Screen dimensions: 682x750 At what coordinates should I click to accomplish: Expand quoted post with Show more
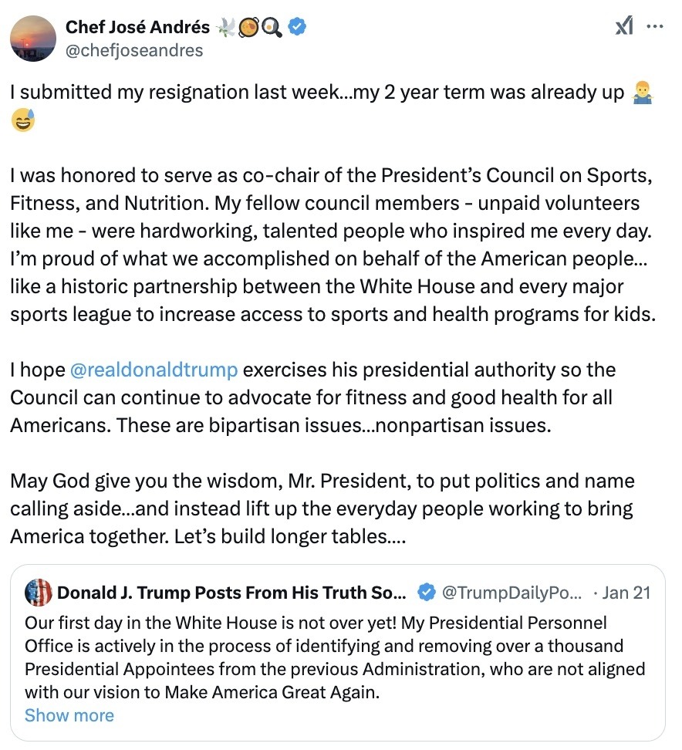coord(69,715)
